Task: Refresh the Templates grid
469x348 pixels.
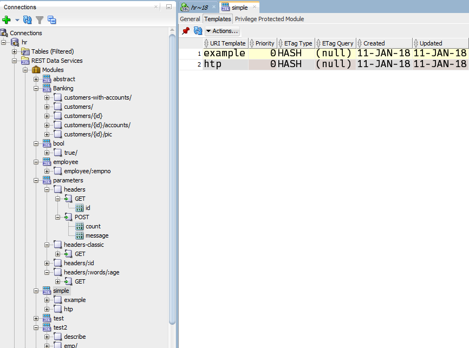Action: tap(198, 31)
